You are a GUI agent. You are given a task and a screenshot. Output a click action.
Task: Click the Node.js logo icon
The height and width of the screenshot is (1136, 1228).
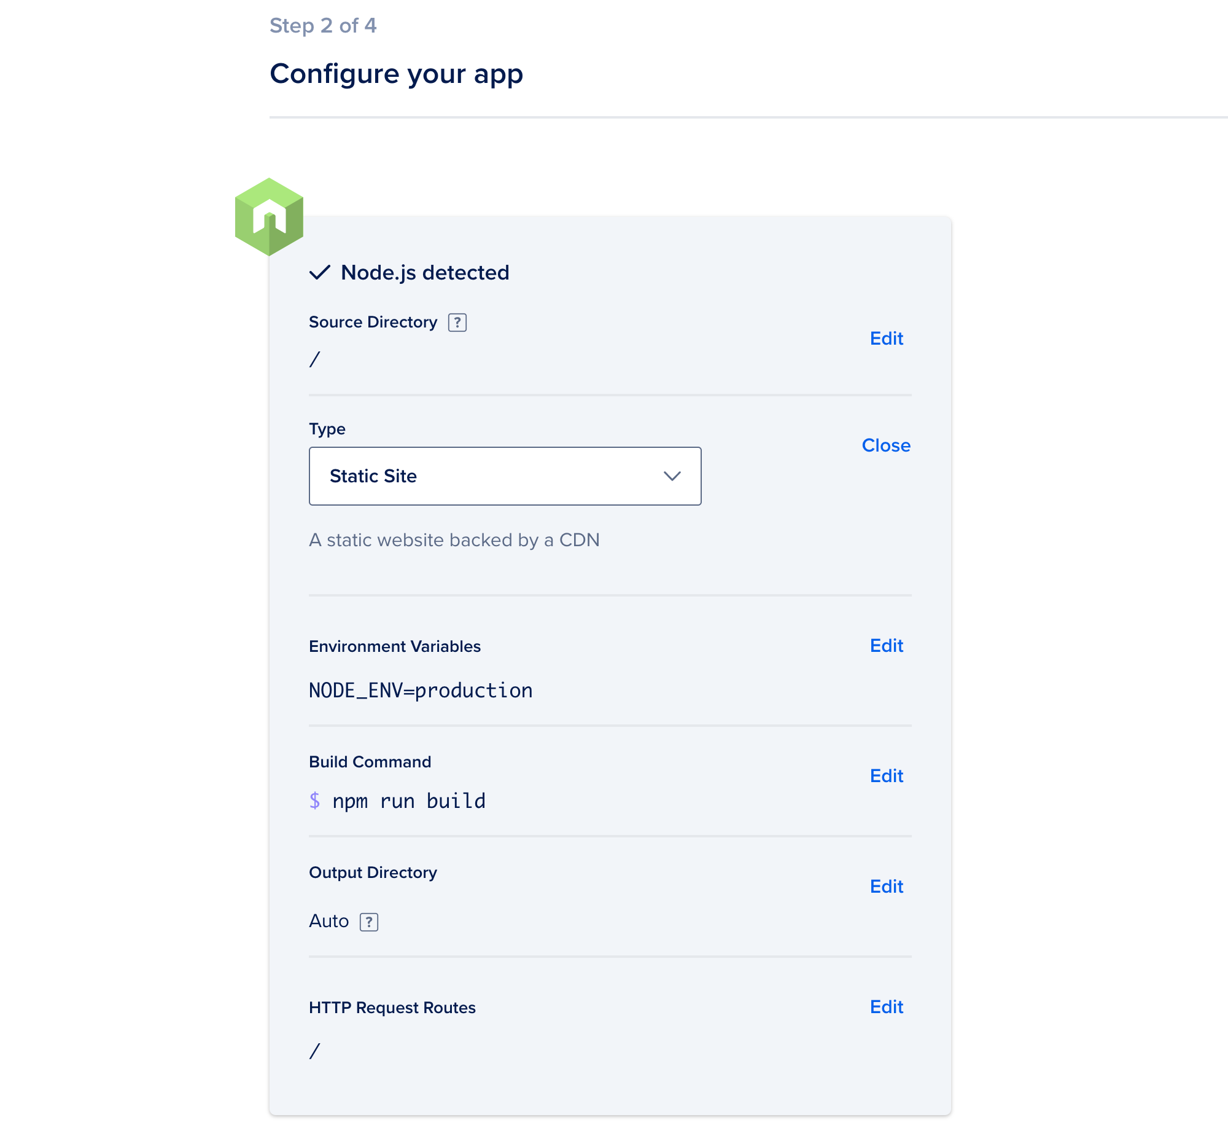pyautogui.click(x=268, y=216)
